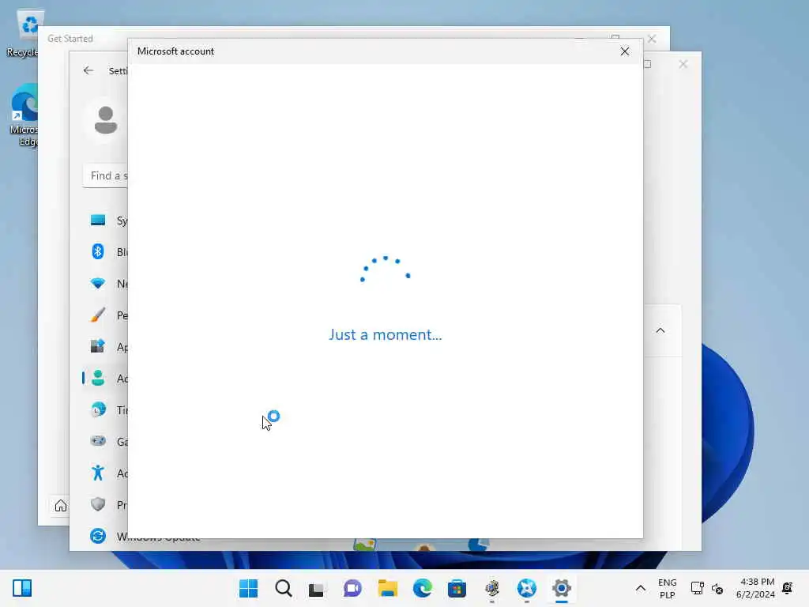809x607 pixels.
Task: Close the Get Started window
Action: [x=652, y=40]
